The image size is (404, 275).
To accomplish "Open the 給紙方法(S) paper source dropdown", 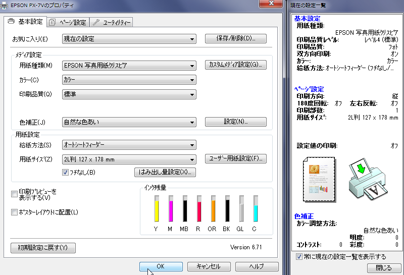I will coord(129,145).
